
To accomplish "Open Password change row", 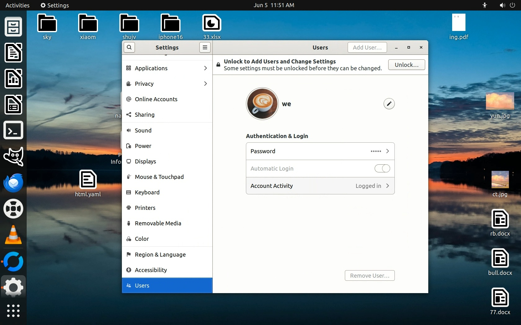I will [320, 151].
